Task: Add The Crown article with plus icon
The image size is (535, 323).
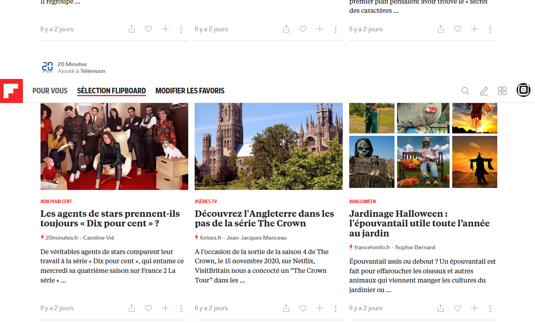Action: coord(319,308)
